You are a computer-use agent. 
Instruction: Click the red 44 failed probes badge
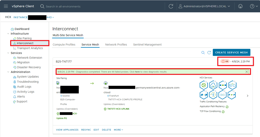point(225,61)
